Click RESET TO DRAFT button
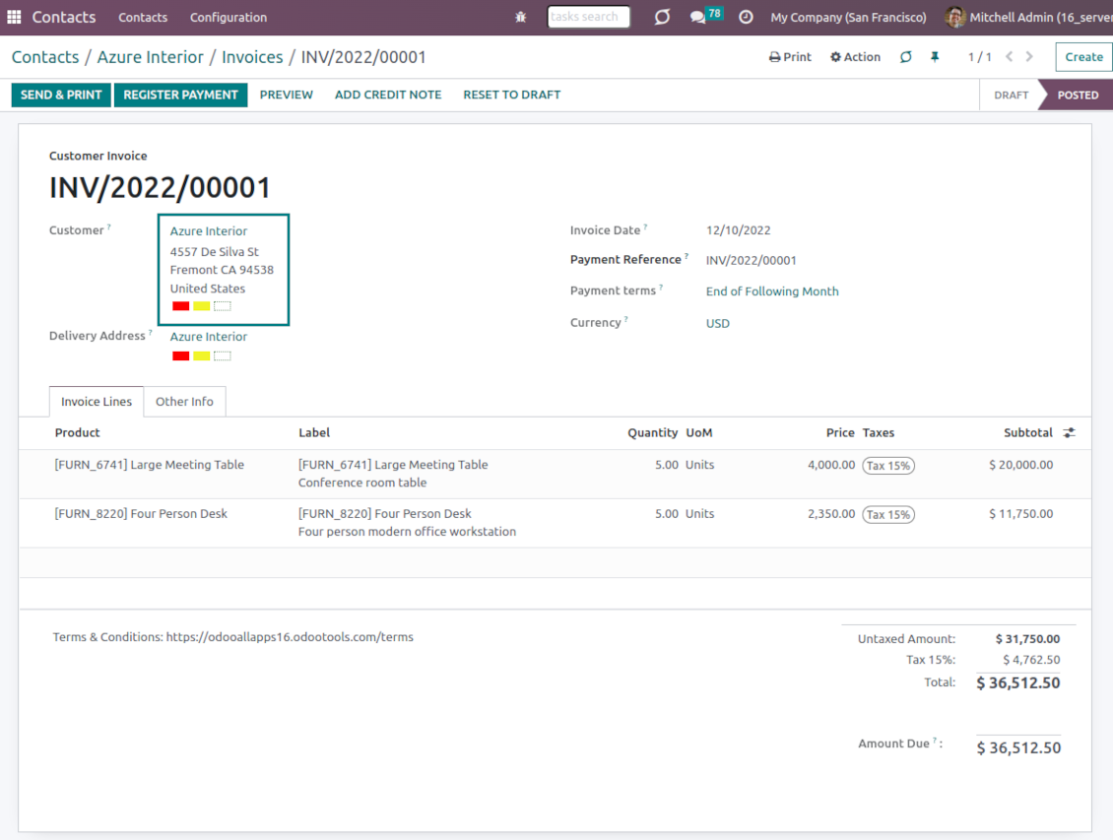This screenshot has width=1113, height=840. pos(512,96)
